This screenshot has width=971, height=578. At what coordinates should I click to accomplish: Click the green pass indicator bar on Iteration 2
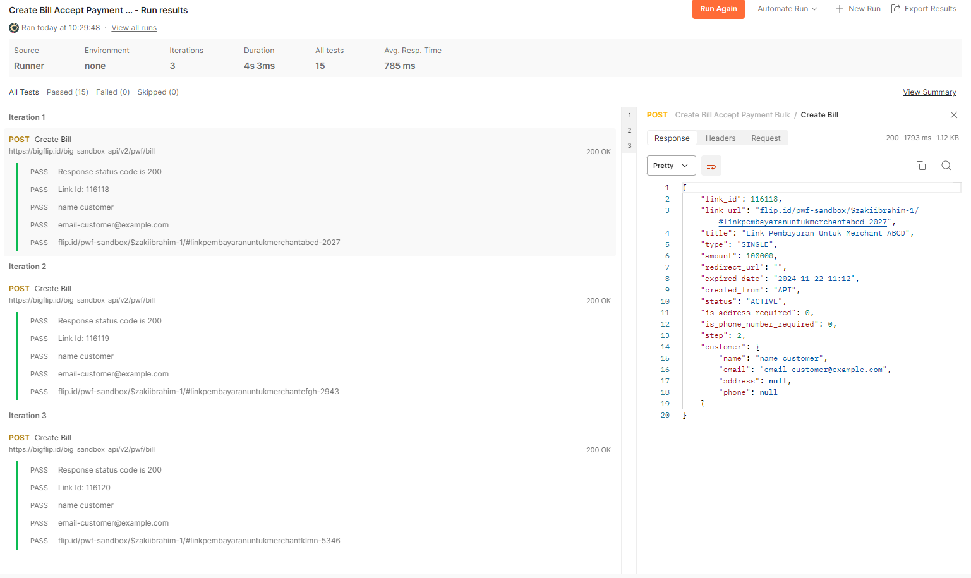18,356
